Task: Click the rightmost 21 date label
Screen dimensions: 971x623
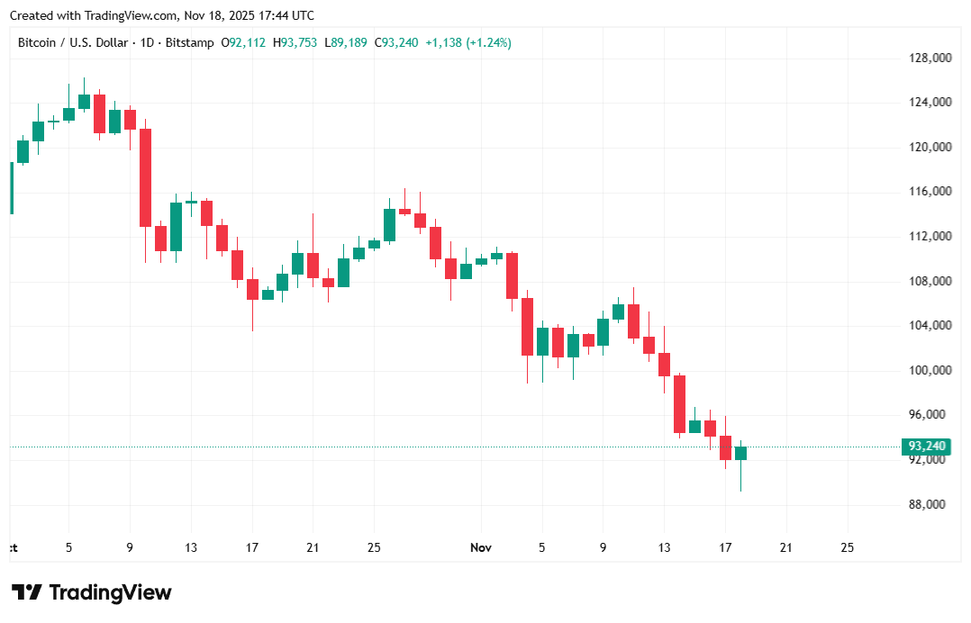Action: 785,547
